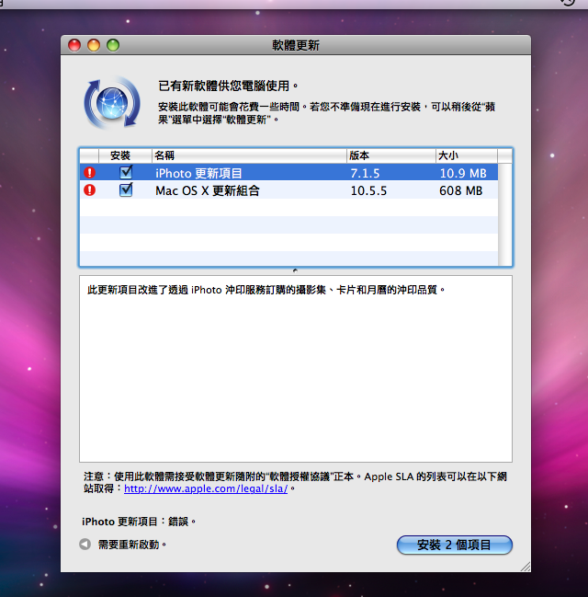Click the Software Update globe icon

click(112, 102)
